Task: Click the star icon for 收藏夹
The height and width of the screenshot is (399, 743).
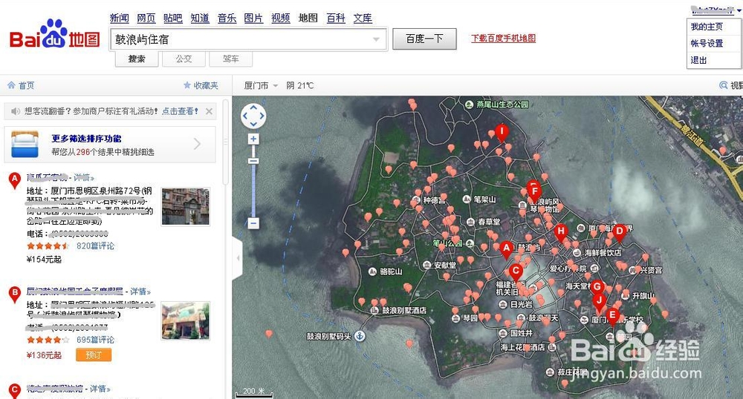Action: 186,85
